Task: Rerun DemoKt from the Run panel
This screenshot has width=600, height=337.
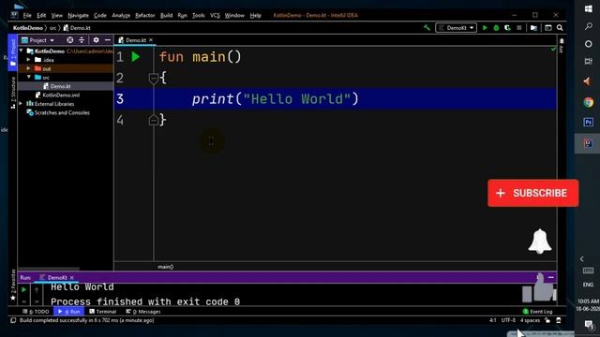Action: (23, 289)
